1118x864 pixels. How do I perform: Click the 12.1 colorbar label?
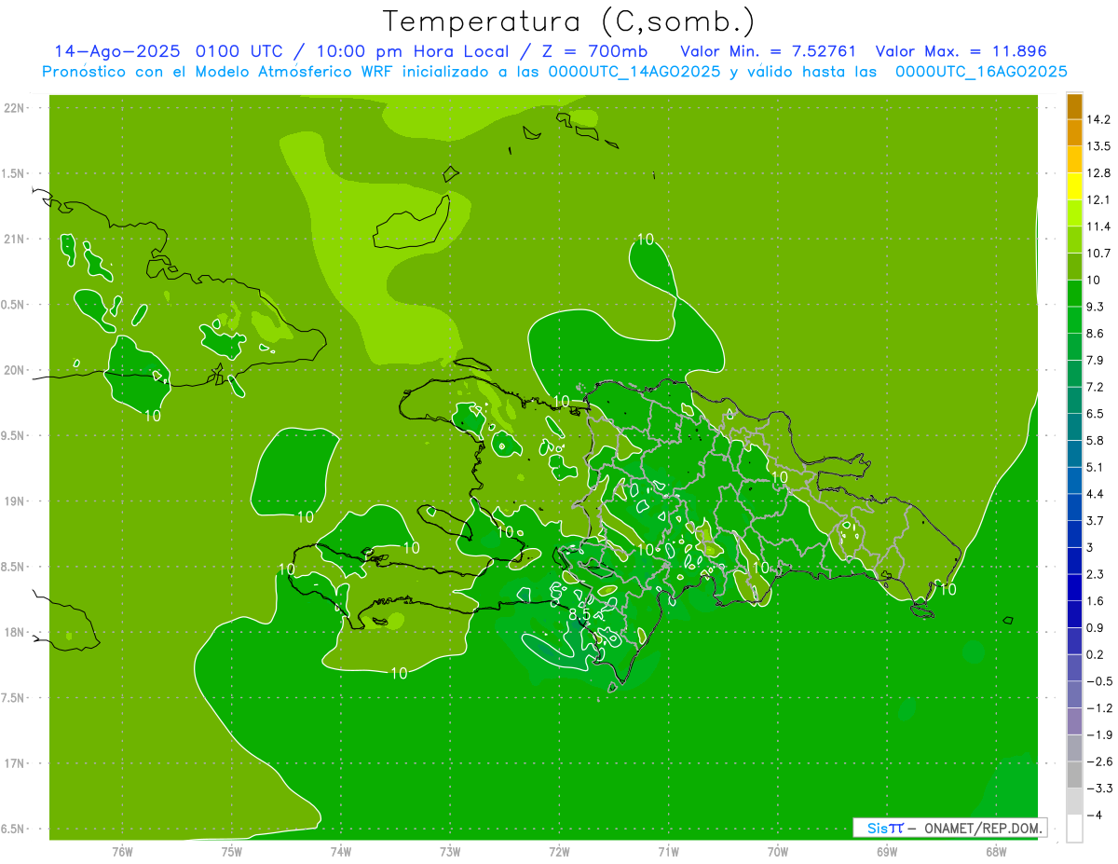click(1099, 199)
